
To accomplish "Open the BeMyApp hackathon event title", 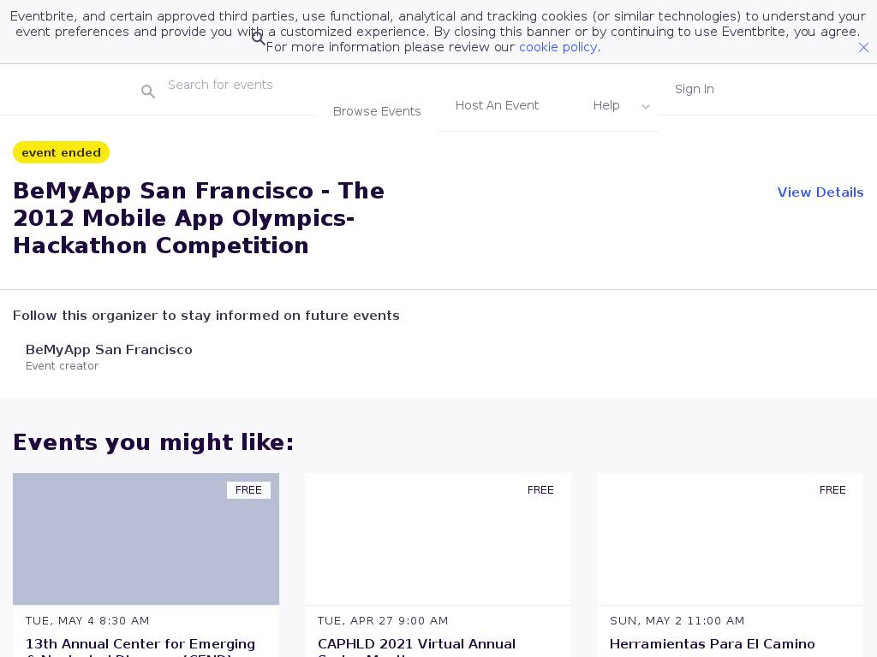I will [x=199, y=218].
